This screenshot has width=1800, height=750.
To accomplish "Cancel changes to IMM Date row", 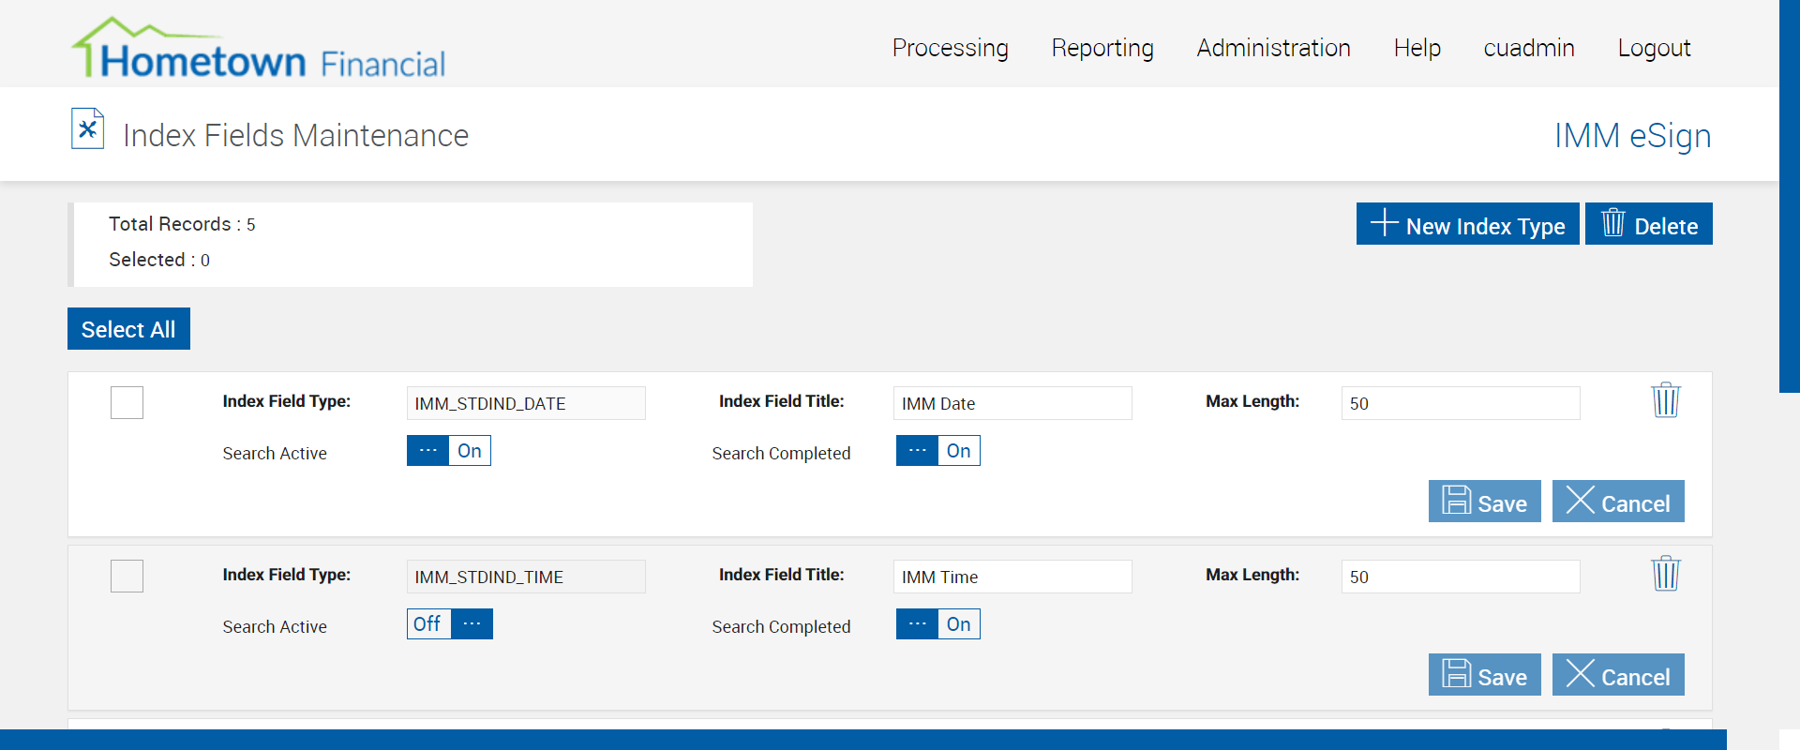I will click(1617, 502).
